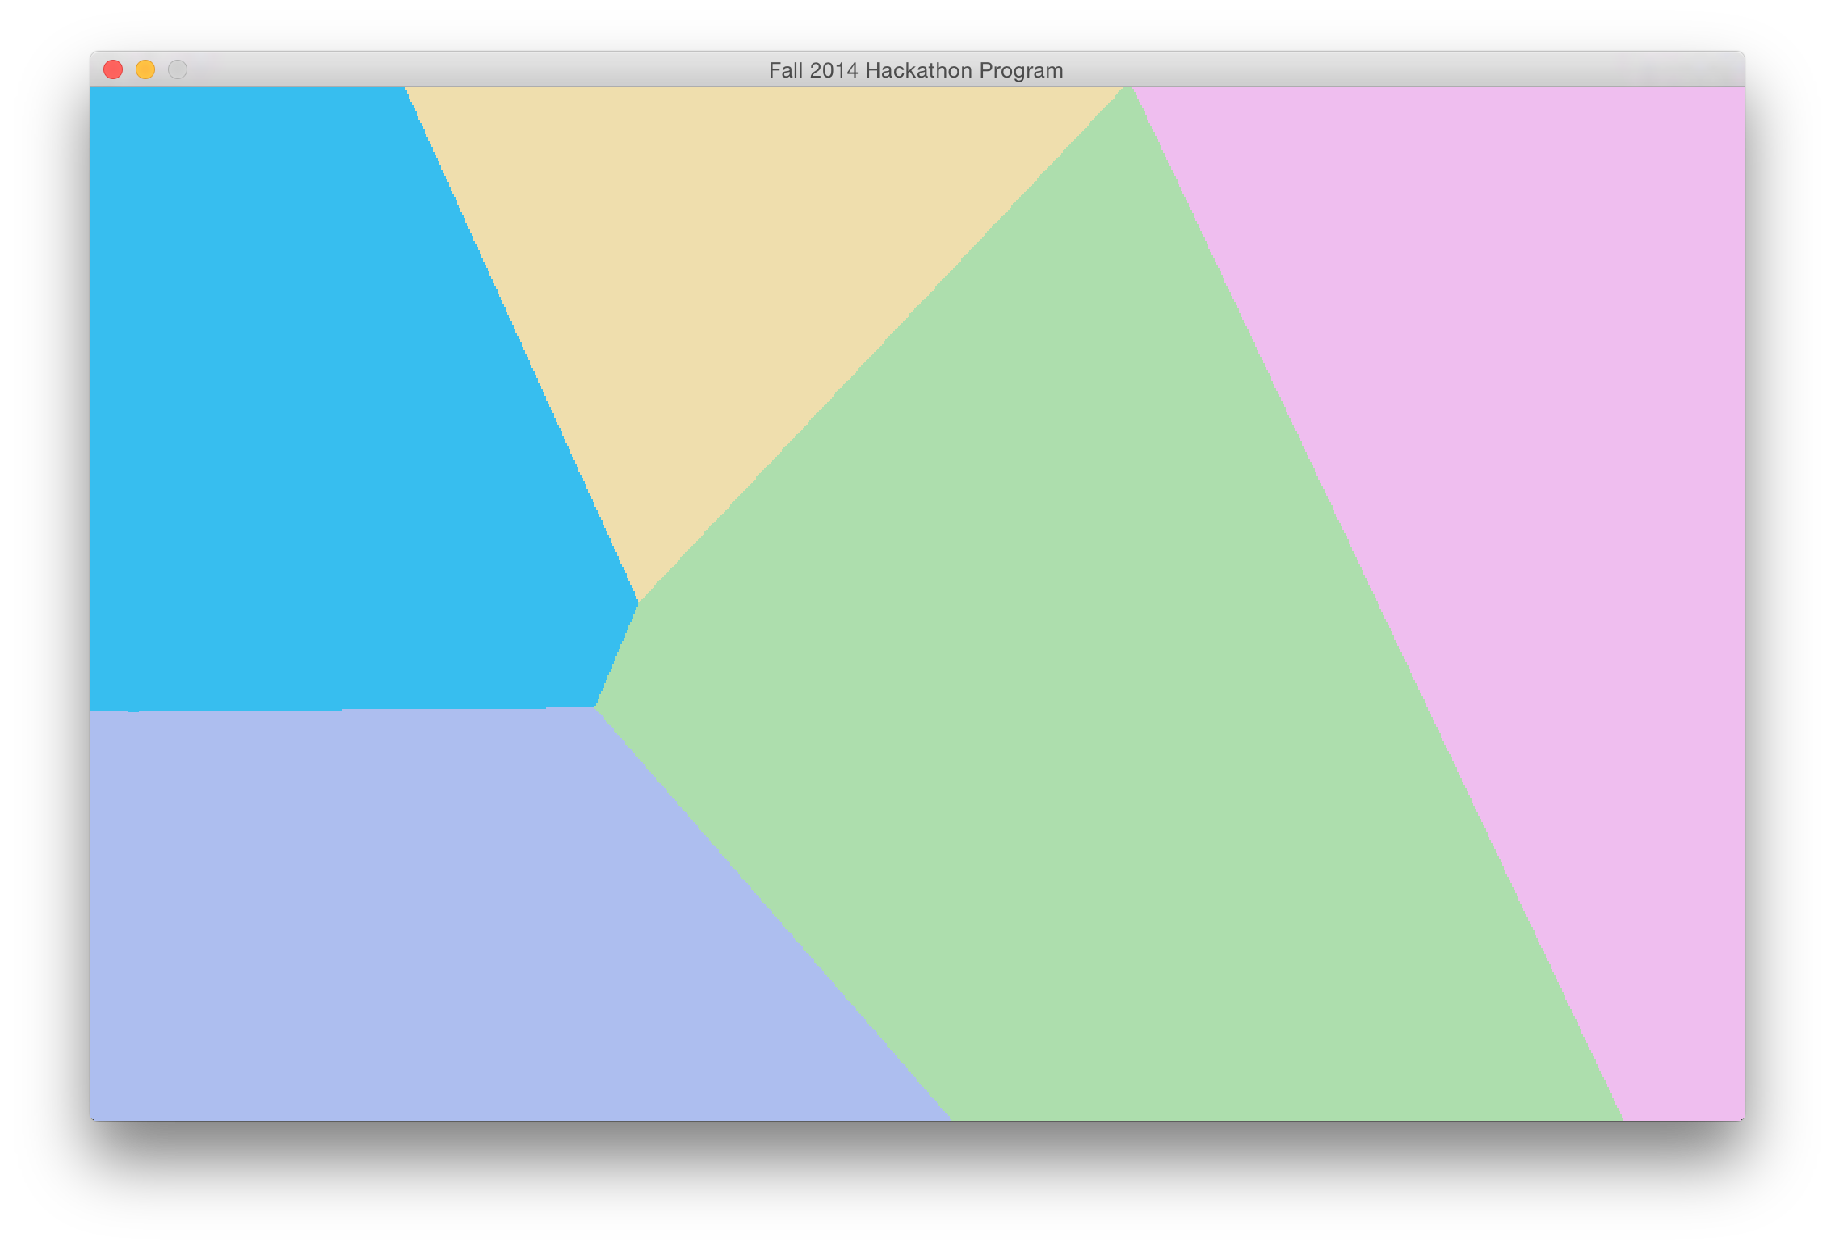This screenshot has height=1250, width=1835.
Task: Click the grayed-out zoom window button
Action: click(178, 70)
